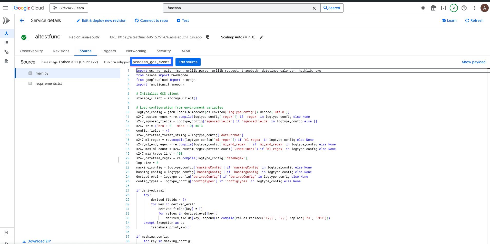Screen dimensions: 490x244
Task: Open the free trial gift icon
Action: pyautogui.click(x=433, y=8)
